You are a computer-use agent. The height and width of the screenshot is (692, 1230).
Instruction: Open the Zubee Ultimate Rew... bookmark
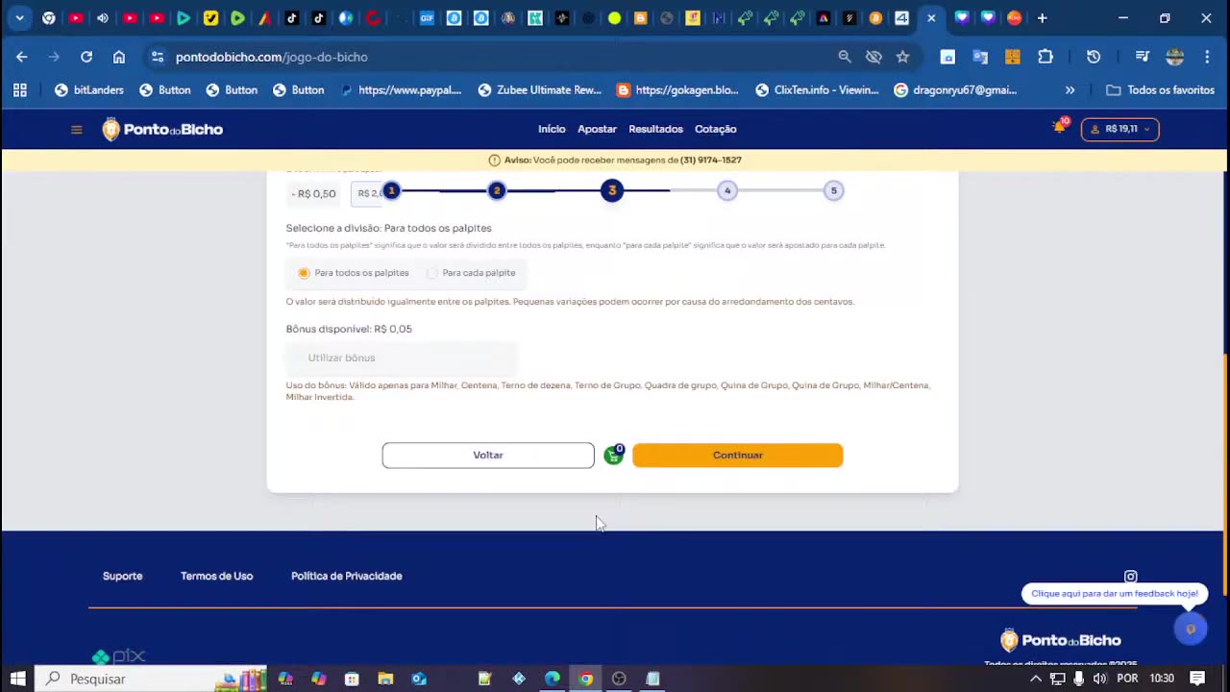click(x=539, y=90)
